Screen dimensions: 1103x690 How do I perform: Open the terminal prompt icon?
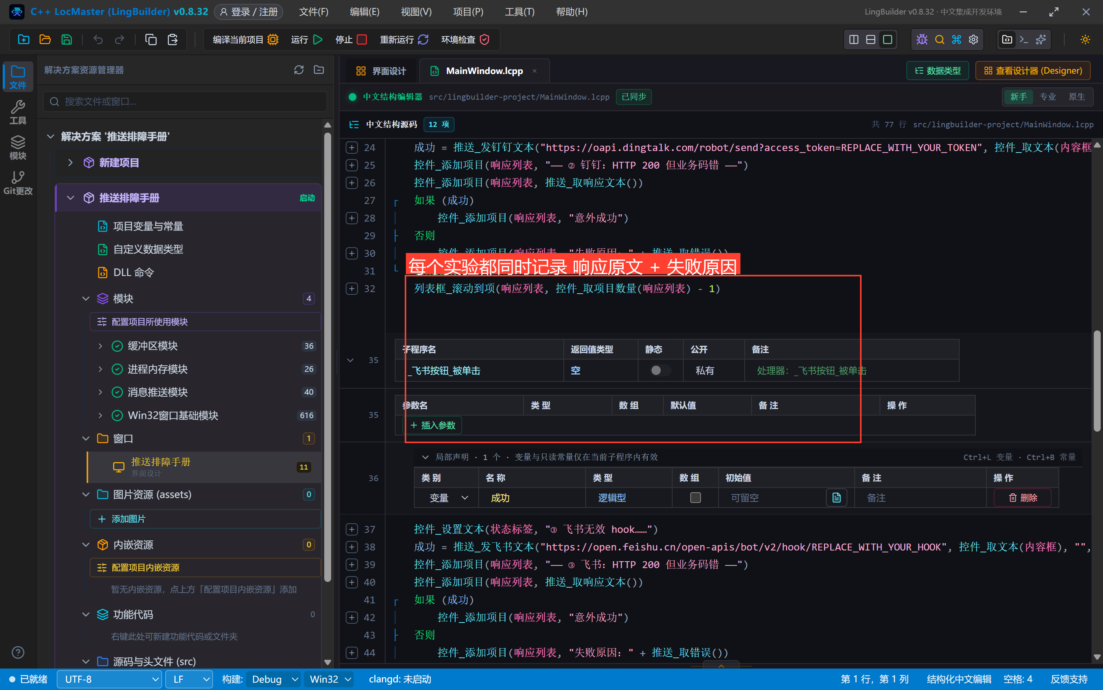click(1024, 40)
